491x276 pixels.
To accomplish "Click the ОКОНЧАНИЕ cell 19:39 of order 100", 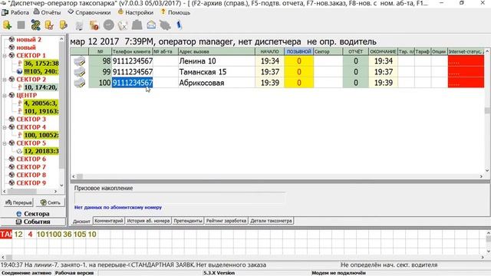I will click(x=383, y=83).
